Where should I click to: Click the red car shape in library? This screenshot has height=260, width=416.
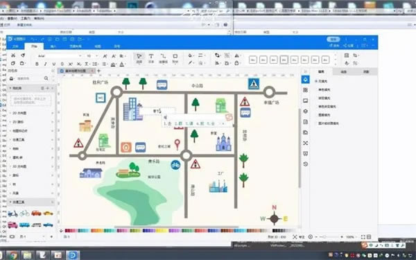click(x=36, y=213)
